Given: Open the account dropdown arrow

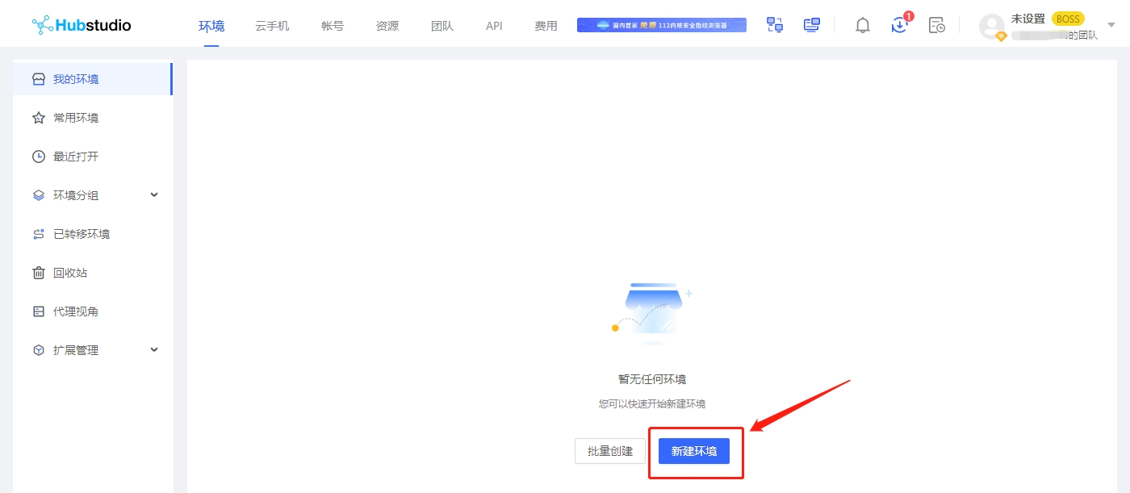Looking at the screenshot, I should click(1111, 26).
